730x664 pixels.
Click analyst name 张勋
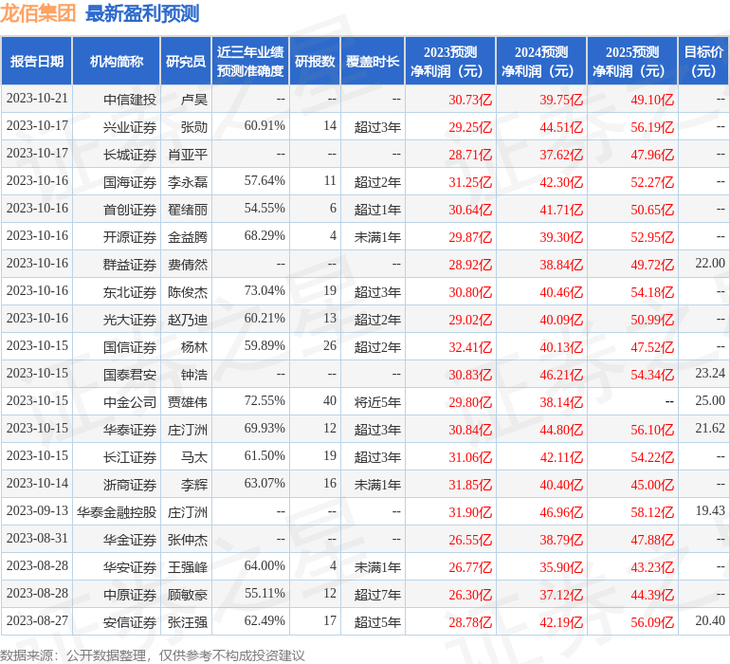[194, 127]
